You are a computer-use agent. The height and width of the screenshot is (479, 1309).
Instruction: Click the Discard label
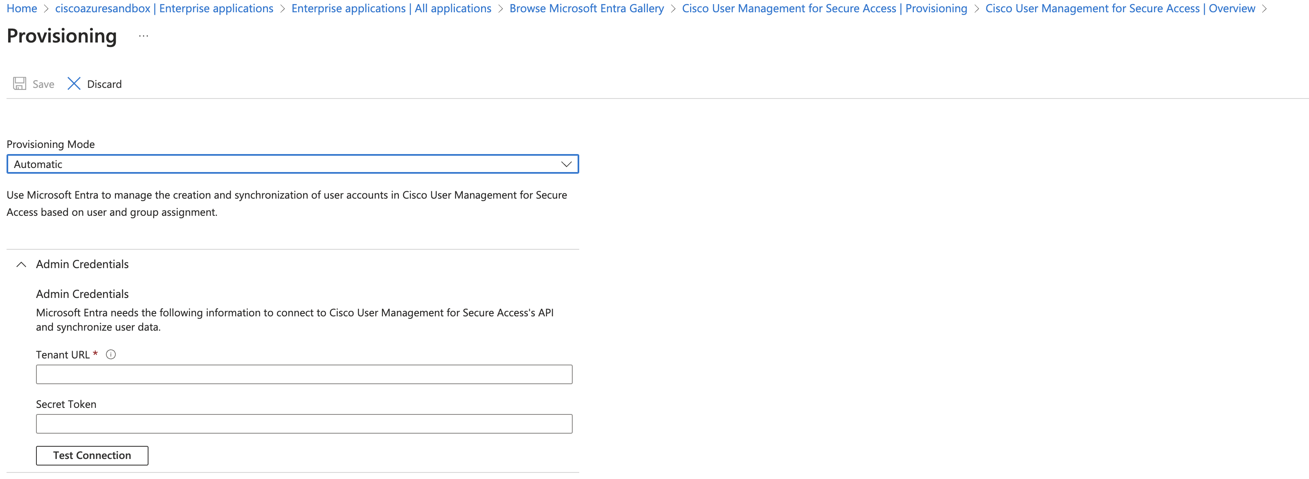[104, 84]
